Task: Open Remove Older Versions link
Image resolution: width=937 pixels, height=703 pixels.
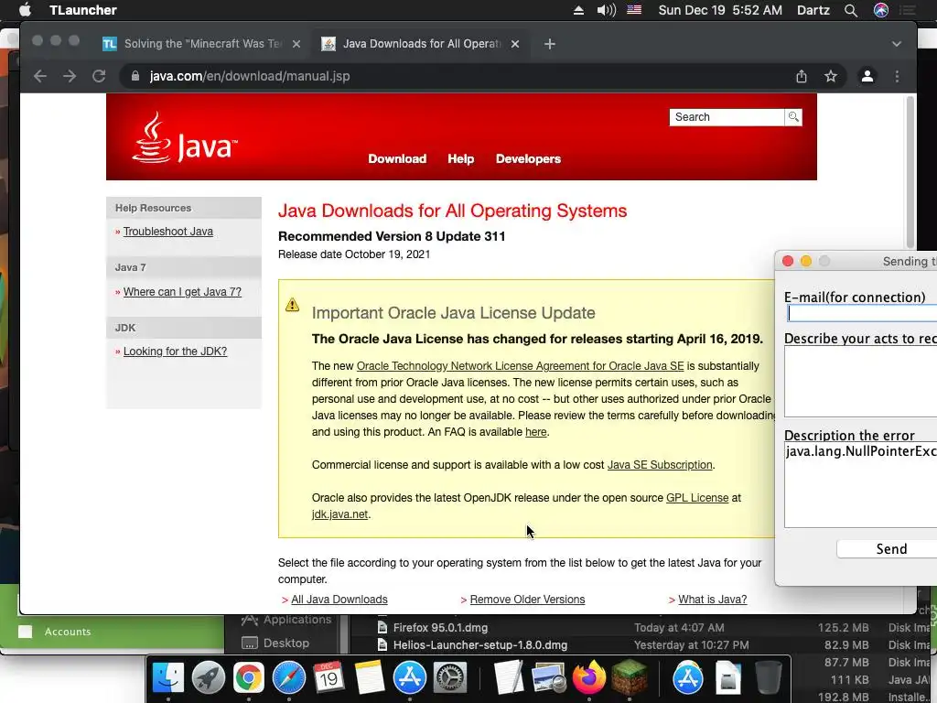Action: point(527,599)
